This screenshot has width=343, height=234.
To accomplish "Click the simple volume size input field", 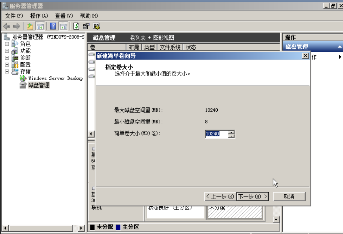I will click(216, 134).
